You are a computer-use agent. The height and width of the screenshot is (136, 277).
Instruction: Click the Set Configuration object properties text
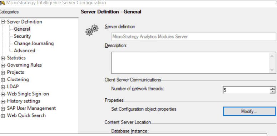[x=144, y=109]
